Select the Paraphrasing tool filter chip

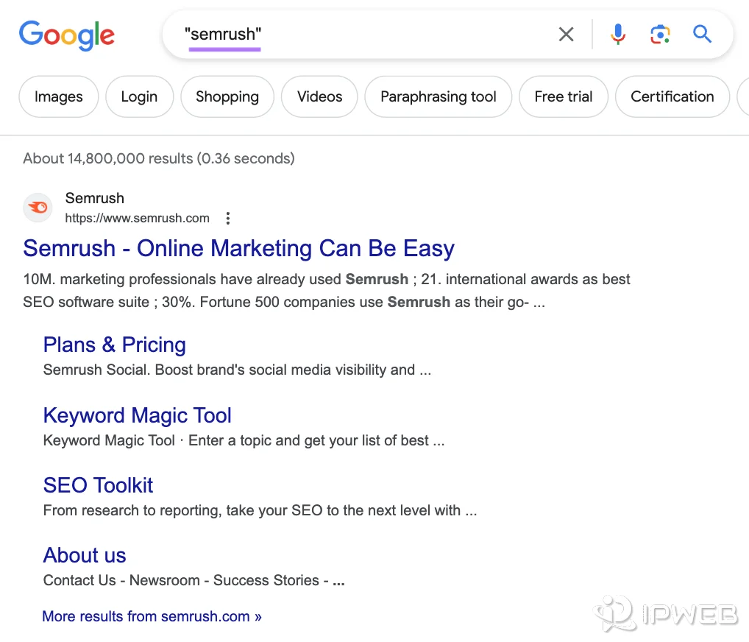439,96
